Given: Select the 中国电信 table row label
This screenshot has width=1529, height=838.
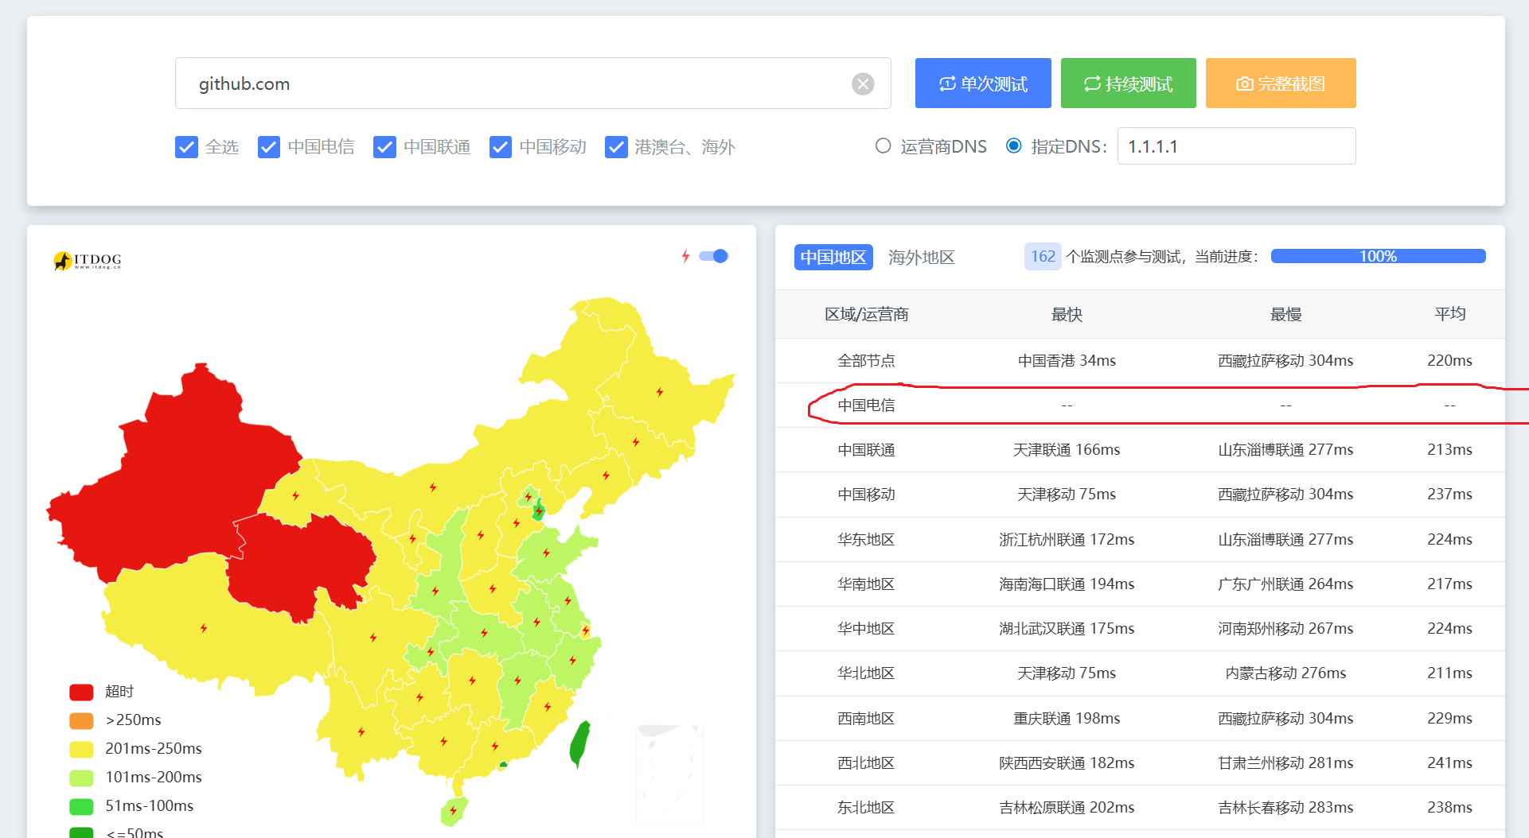Looking at the screenshot, I should click(866, 405).
